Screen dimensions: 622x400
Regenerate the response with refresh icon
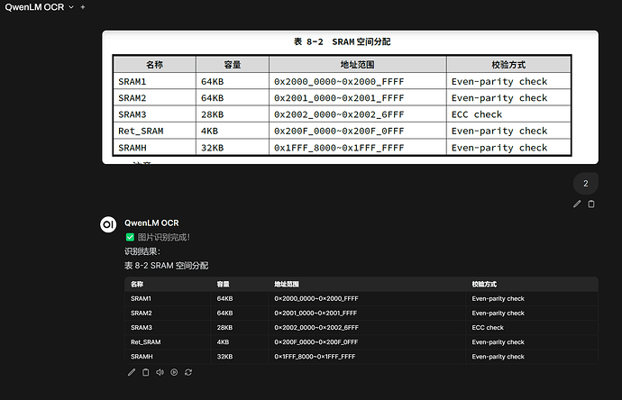pyautogui.click(x=188, y=372)
